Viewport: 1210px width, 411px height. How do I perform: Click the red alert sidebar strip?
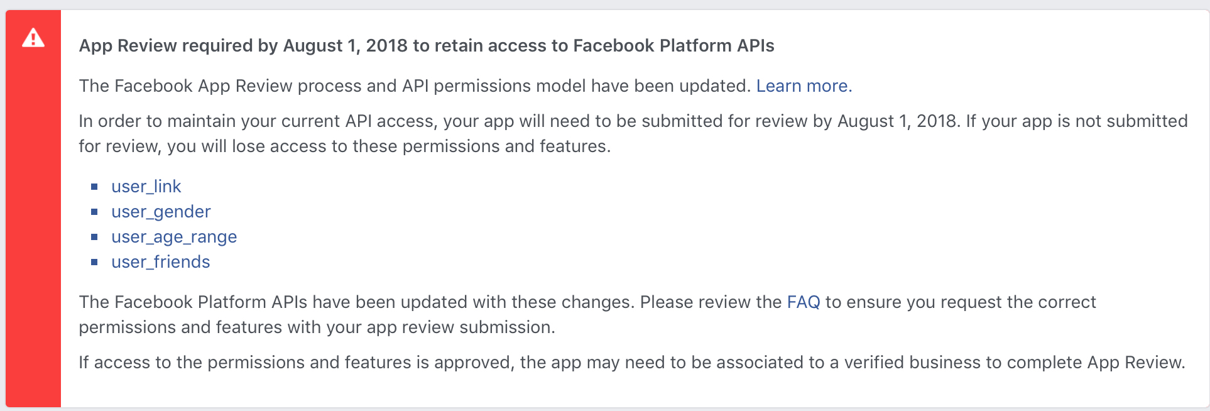33,209
